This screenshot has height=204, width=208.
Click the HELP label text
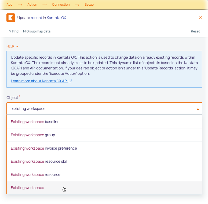10,46
